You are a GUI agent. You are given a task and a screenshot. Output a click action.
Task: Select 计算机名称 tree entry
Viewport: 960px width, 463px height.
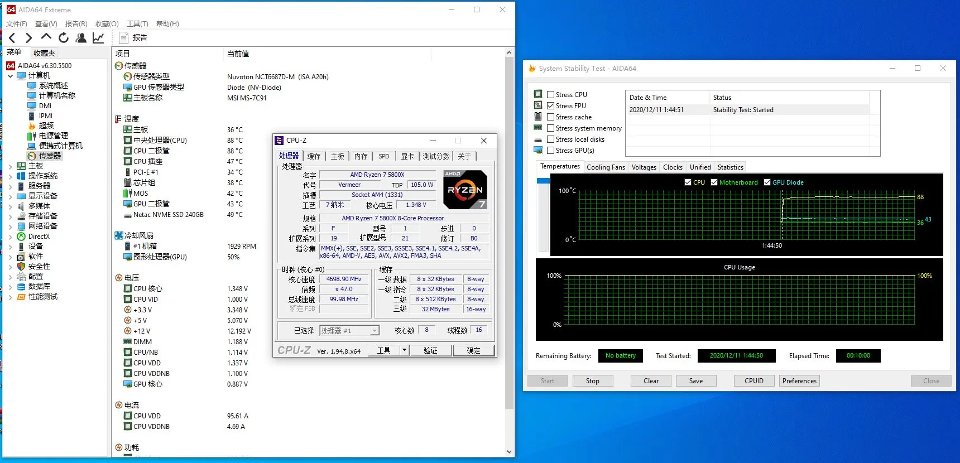(57, 95)
